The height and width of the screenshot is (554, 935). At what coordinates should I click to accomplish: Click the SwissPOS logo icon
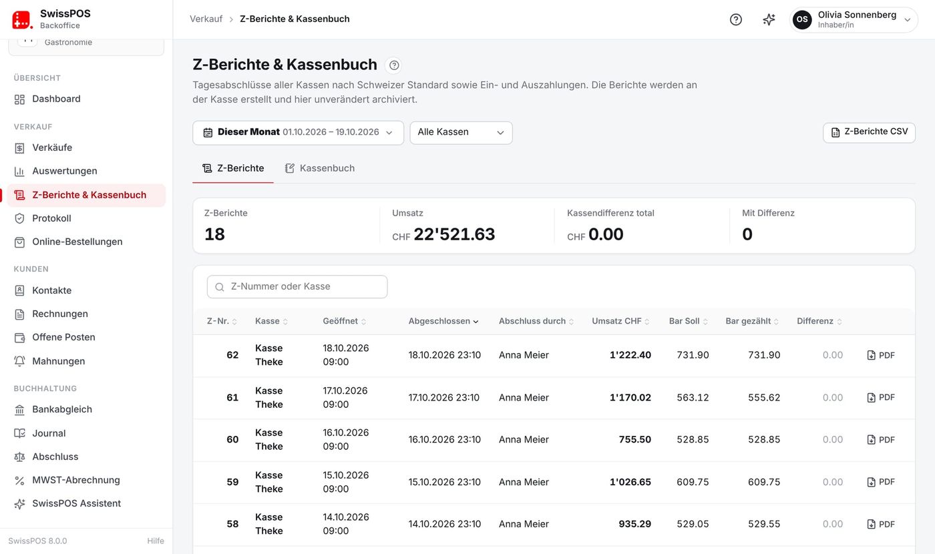click(x=22, y=19)
